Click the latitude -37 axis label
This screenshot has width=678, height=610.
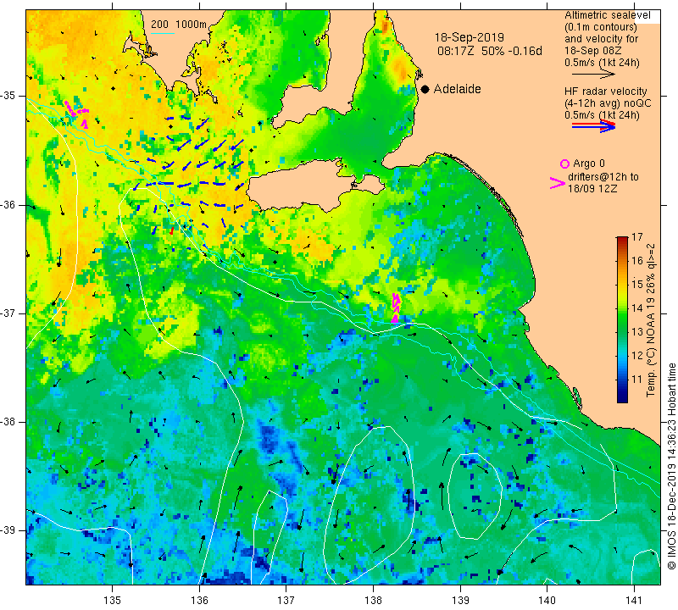coord(8,313)
